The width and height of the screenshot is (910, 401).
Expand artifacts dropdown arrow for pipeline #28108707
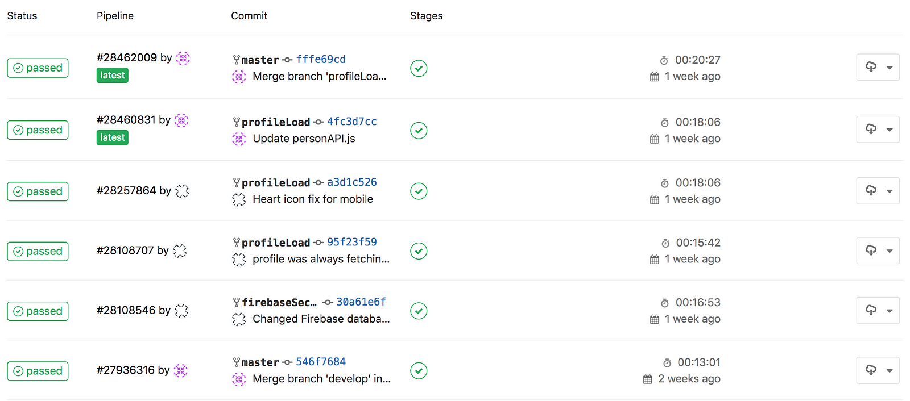click(x=890, y=250)
